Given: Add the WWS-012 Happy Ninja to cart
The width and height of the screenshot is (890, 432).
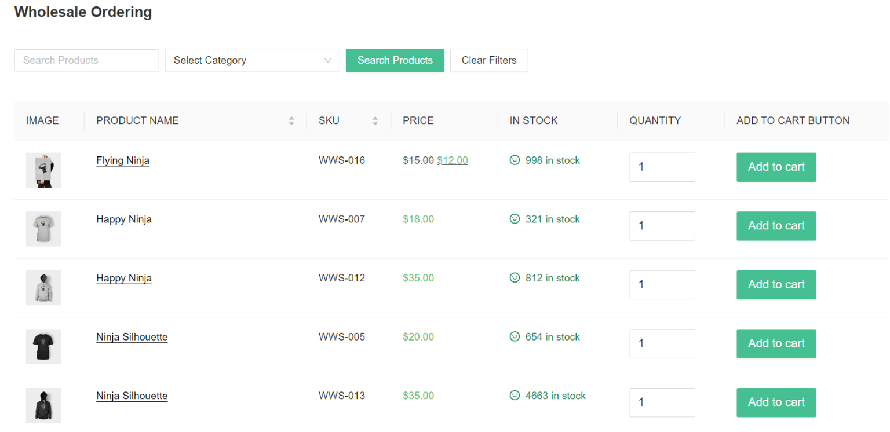Looking at the screenshot, I should 776,285.
